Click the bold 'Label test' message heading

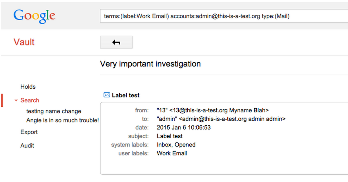[126, 95]
